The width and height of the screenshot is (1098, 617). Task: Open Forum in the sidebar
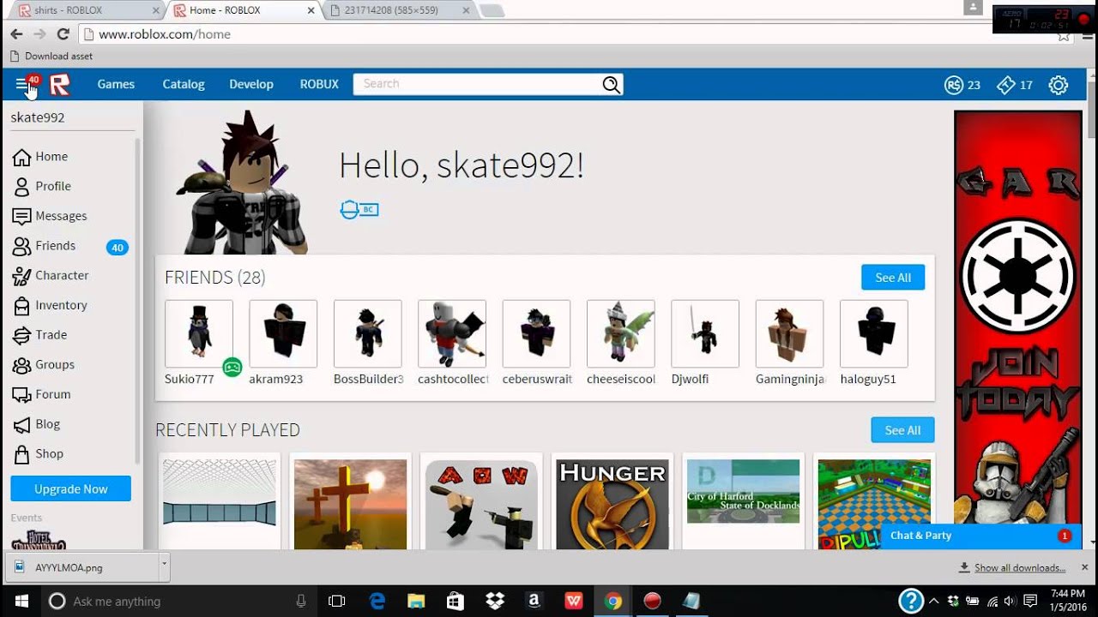[41, 394]
